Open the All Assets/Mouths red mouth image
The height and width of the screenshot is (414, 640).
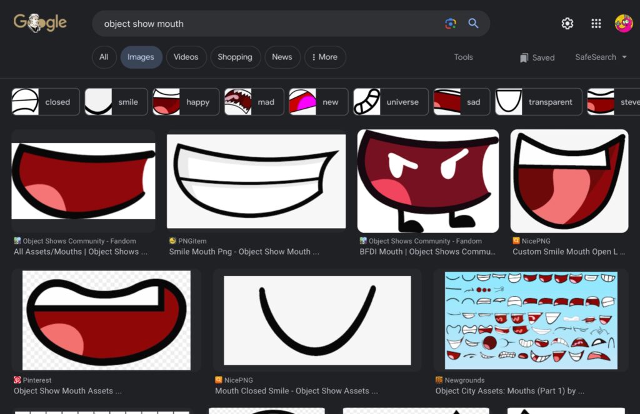pyautogui.click(x=83, y=180)
